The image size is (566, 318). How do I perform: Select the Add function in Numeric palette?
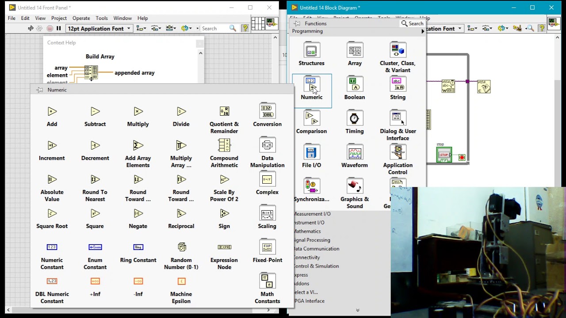pyautogui.click(x=52, y=111)
